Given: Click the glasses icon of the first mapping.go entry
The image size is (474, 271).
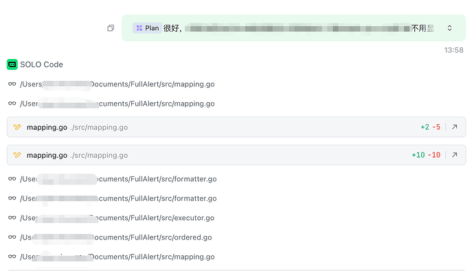Looking at the screenshot, I should click(x=12, y=84).
